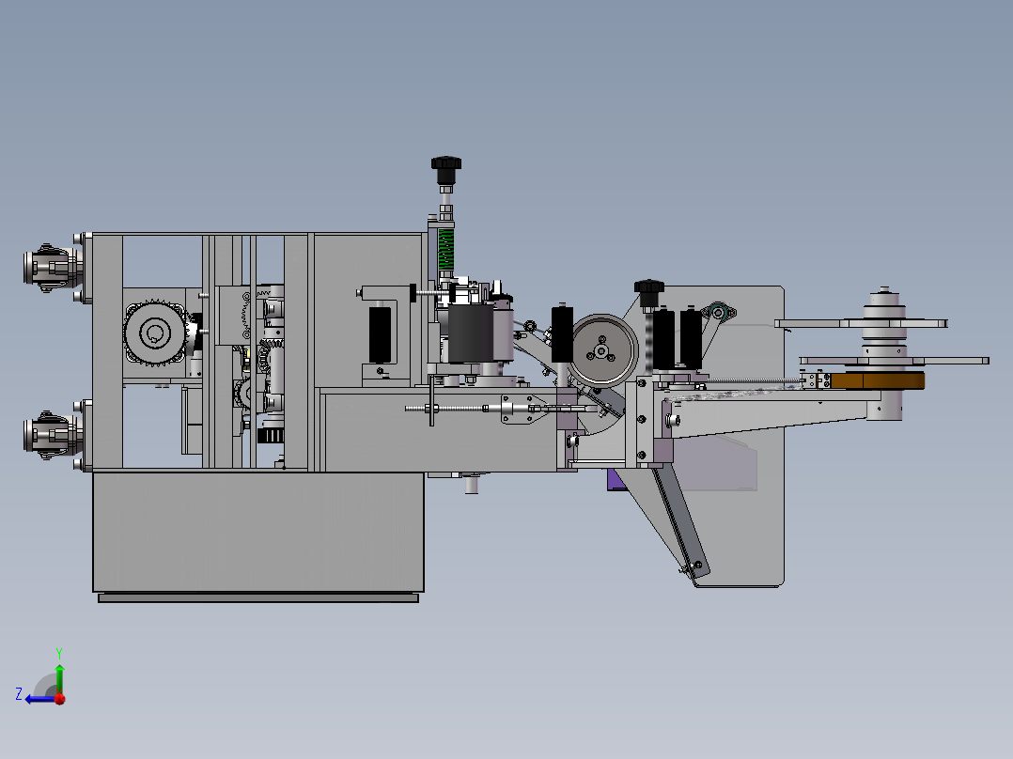Click the green Y axis arrow on the triad

point(59,675)
